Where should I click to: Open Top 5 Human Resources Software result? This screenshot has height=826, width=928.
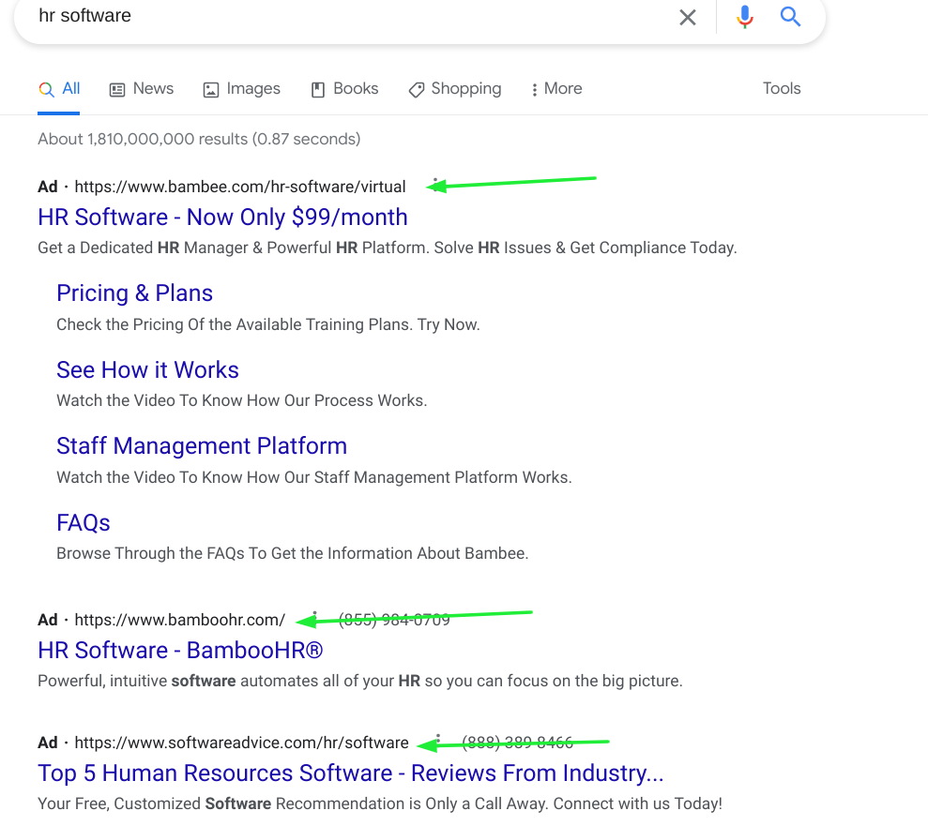click(350, 773)
